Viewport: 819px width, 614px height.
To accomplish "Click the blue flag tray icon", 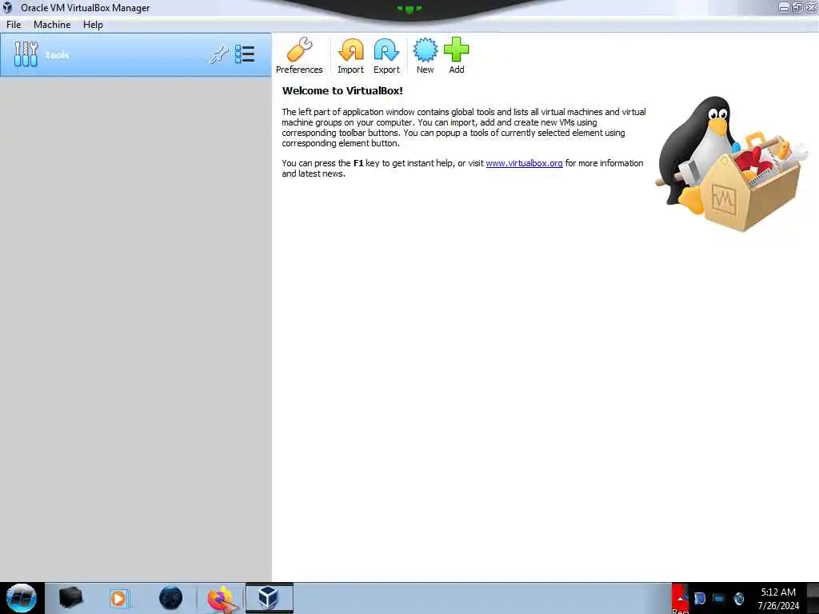I will pyautogui.click(x=700, y=599).
